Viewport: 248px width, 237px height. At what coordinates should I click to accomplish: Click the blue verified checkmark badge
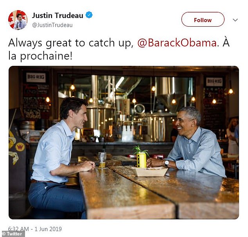click(89, 15)
